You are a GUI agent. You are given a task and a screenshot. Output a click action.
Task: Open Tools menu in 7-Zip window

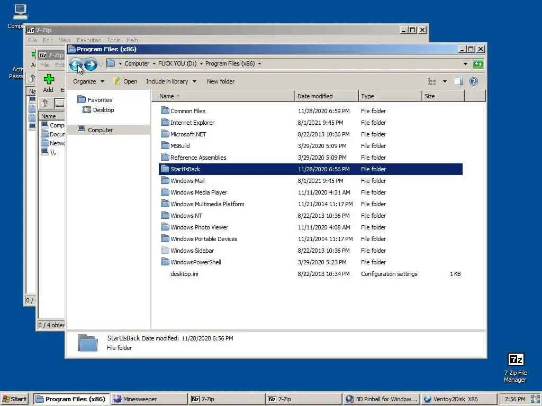coord(114,40)
